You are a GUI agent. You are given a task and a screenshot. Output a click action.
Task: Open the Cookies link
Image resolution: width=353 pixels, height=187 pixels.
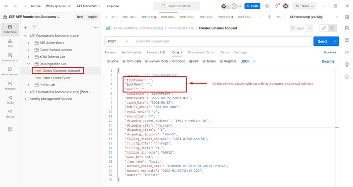tap(330, 52)
